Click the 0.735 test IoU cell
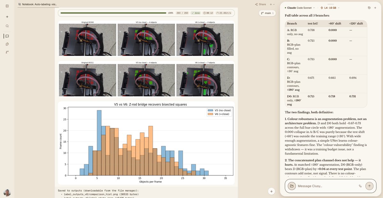Image resolution: width=383 pixels, height=198 pixels. 311,59
